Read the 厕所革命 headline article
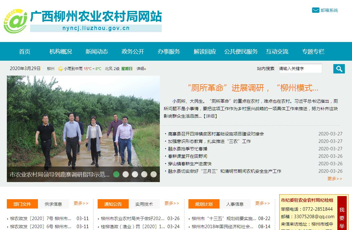The image size is (352, 230). coord(253,88)
